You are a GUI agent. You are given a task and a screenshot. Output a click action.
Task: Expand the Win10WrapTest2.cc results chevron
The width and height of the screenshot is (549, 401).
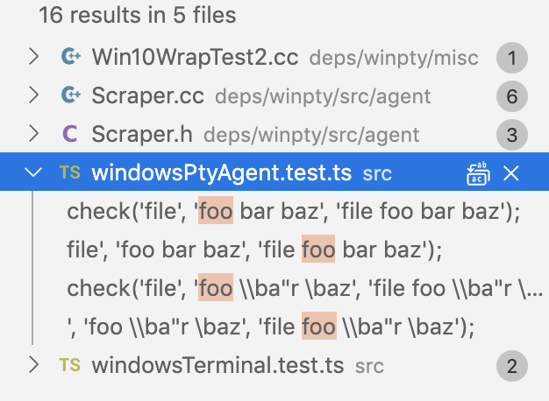(x=34, y=57)
